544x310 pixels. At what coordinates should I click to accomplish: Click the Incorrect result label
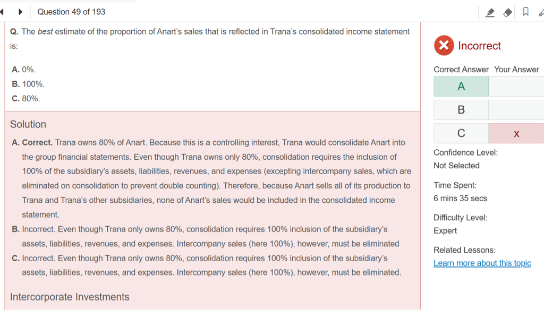pyautogui.click(x=479, y=46)
